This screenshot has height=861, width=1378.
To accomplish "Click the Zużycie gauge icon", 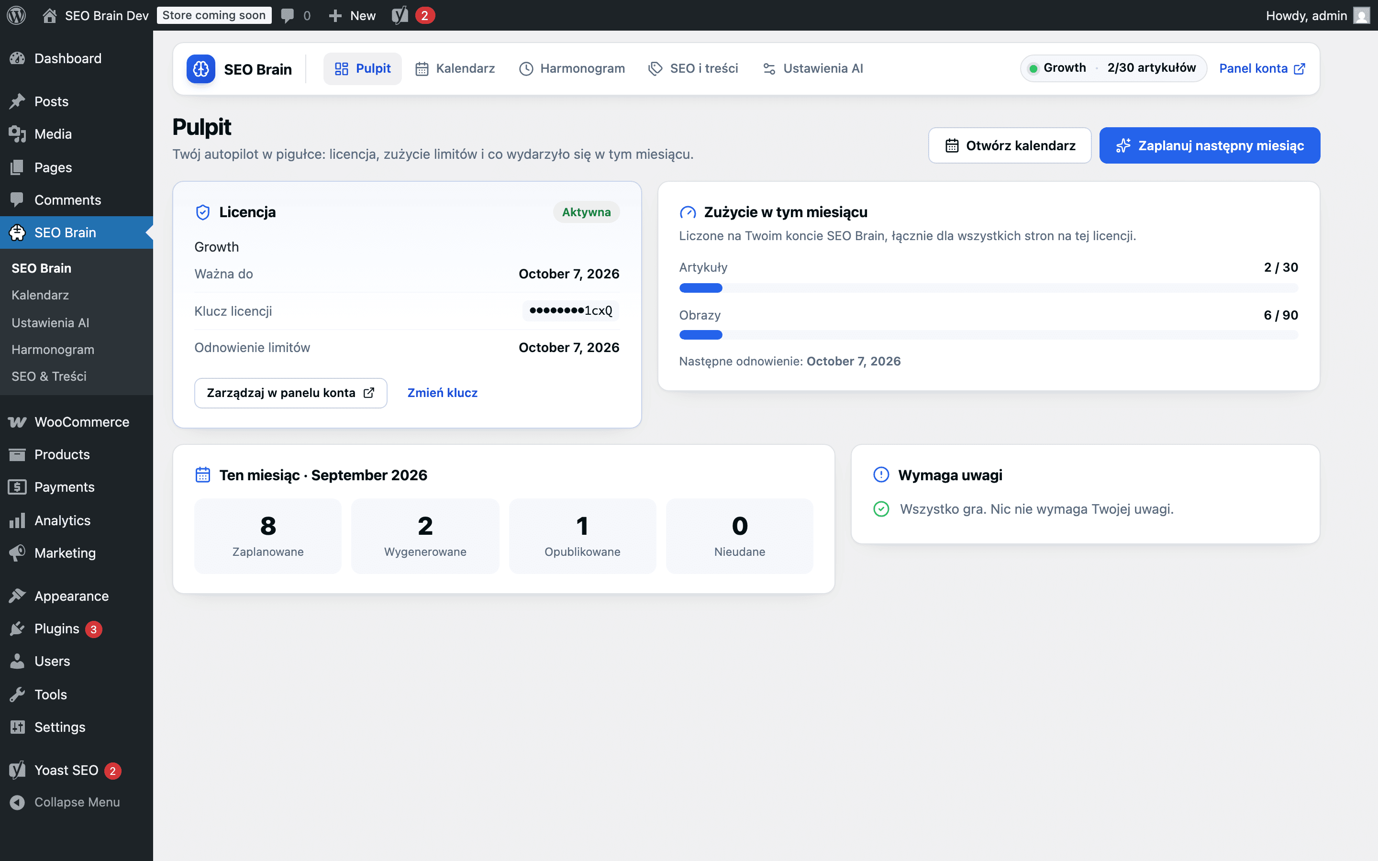I will pos(688,212).
